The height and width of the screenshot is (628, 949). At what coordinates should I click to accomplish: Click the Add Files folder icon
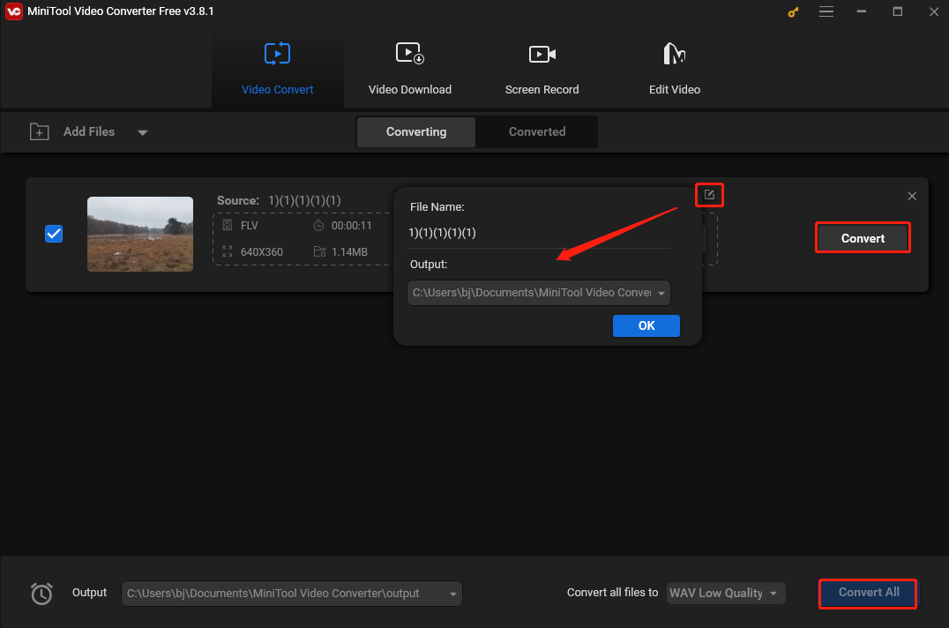tap(40, 131)
